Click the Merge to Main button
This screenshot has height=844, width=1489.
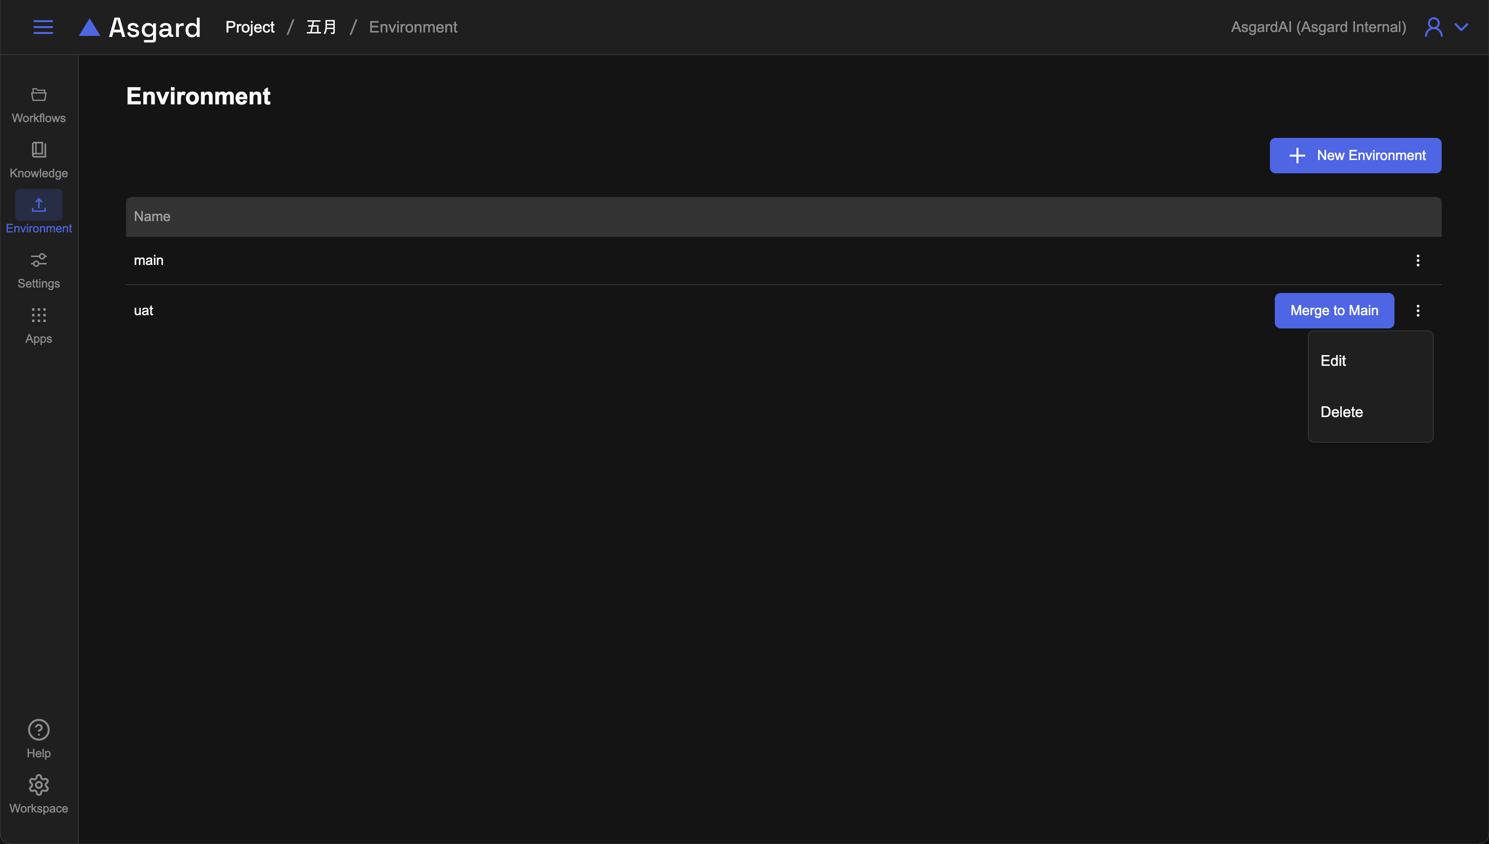pos(1334,311)
